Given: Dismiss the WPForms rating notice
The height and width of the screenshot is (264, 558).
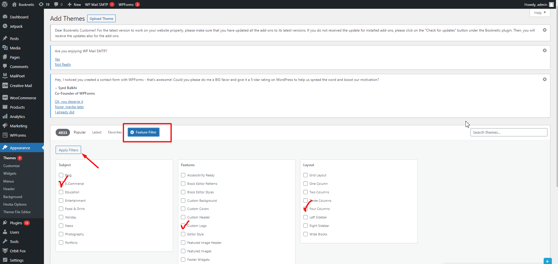Looking at the screenshot, I should pos(545,79).
